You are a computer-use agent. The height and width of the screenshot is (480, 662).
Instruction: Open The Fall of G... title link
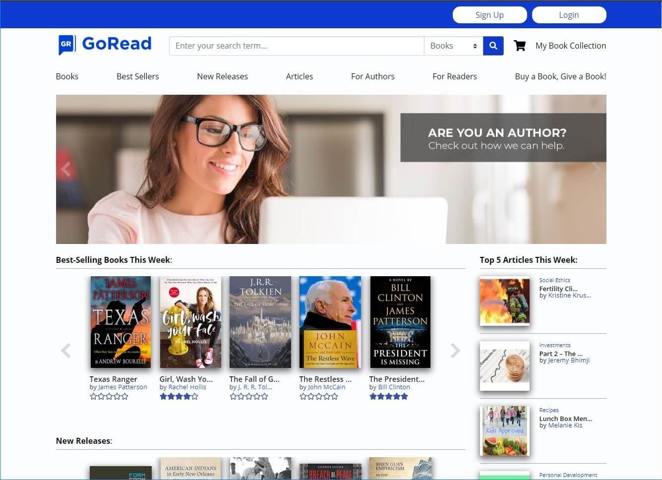pyautogui.click(x=254, y=379)
